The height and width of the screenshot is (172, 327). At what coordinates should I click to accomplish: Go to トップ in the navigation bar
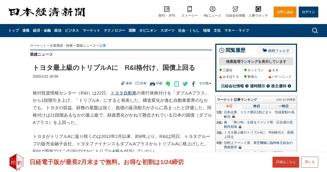click(x=14, y=31)
